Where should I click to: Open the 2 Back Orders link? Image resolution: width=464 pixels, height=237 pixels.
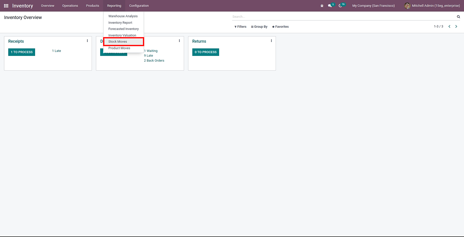tap(154, 60)
